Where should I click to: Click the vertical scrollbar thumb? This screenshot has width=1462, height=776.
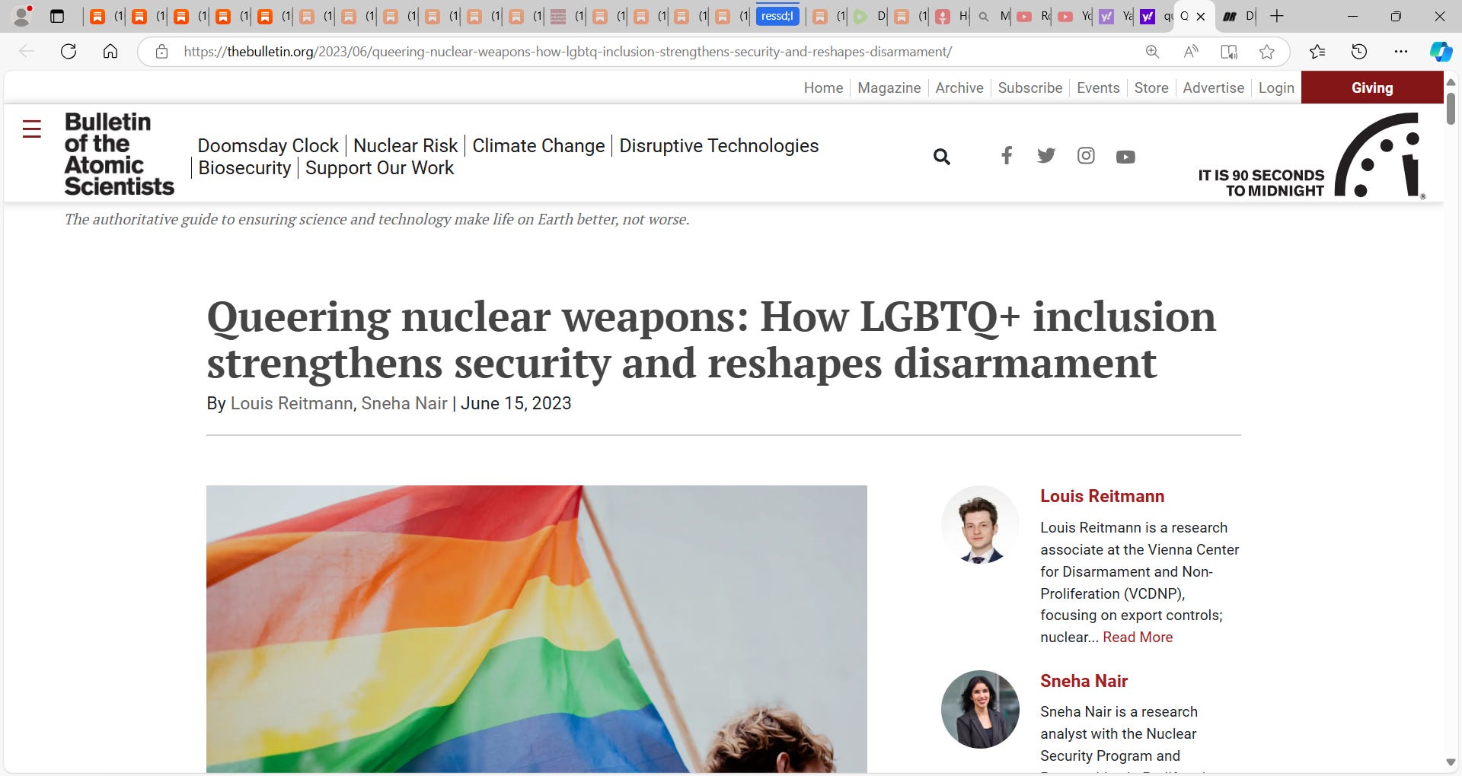(x=1451, y=109)
